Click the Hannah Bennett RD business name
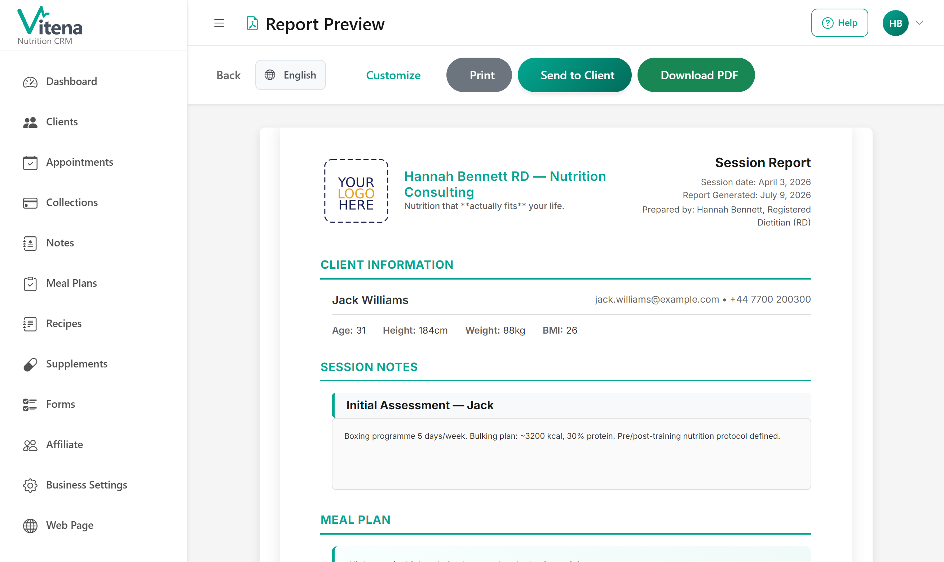This screenshot has height=562, width=944. [505, 184]
